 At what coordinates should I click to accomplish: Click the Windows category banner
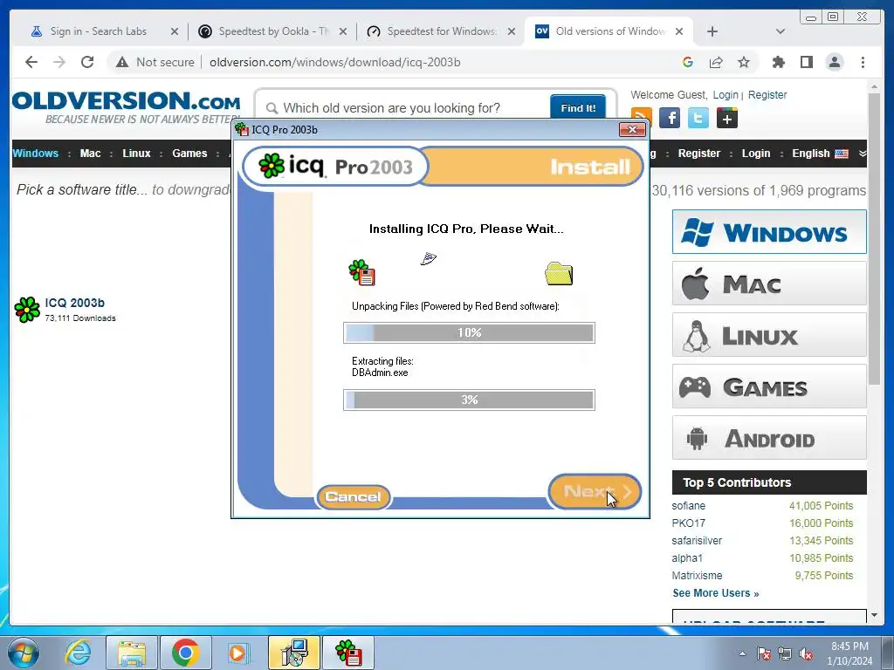(x=769, y=232)
